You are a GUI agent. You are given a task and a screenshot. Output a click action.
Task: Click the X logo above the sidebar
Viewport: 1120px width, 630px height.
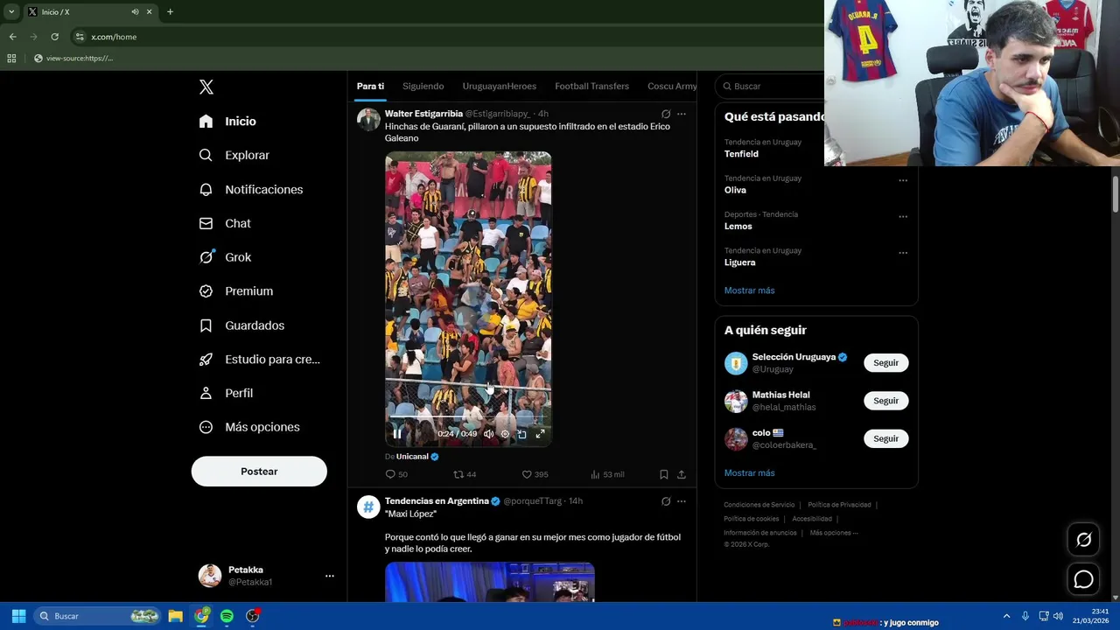click(x=206, y=87)
